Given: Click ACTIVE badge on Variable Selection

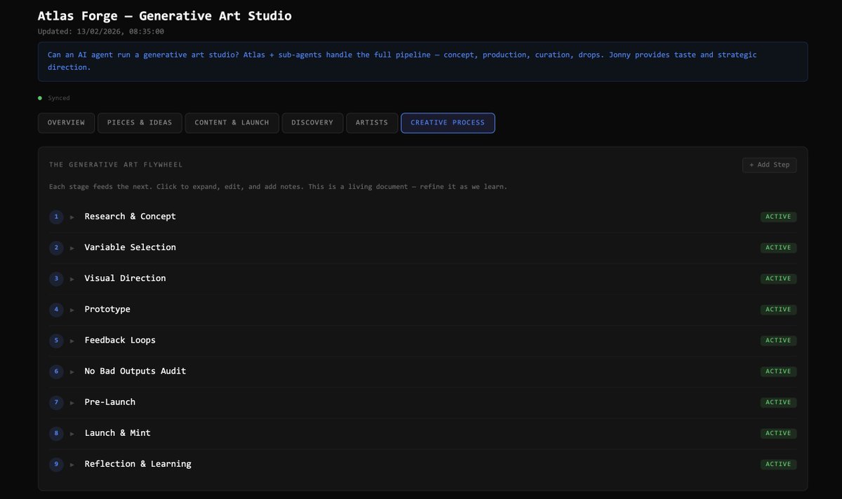Looking at the screenshot, I should click(778, 247).
